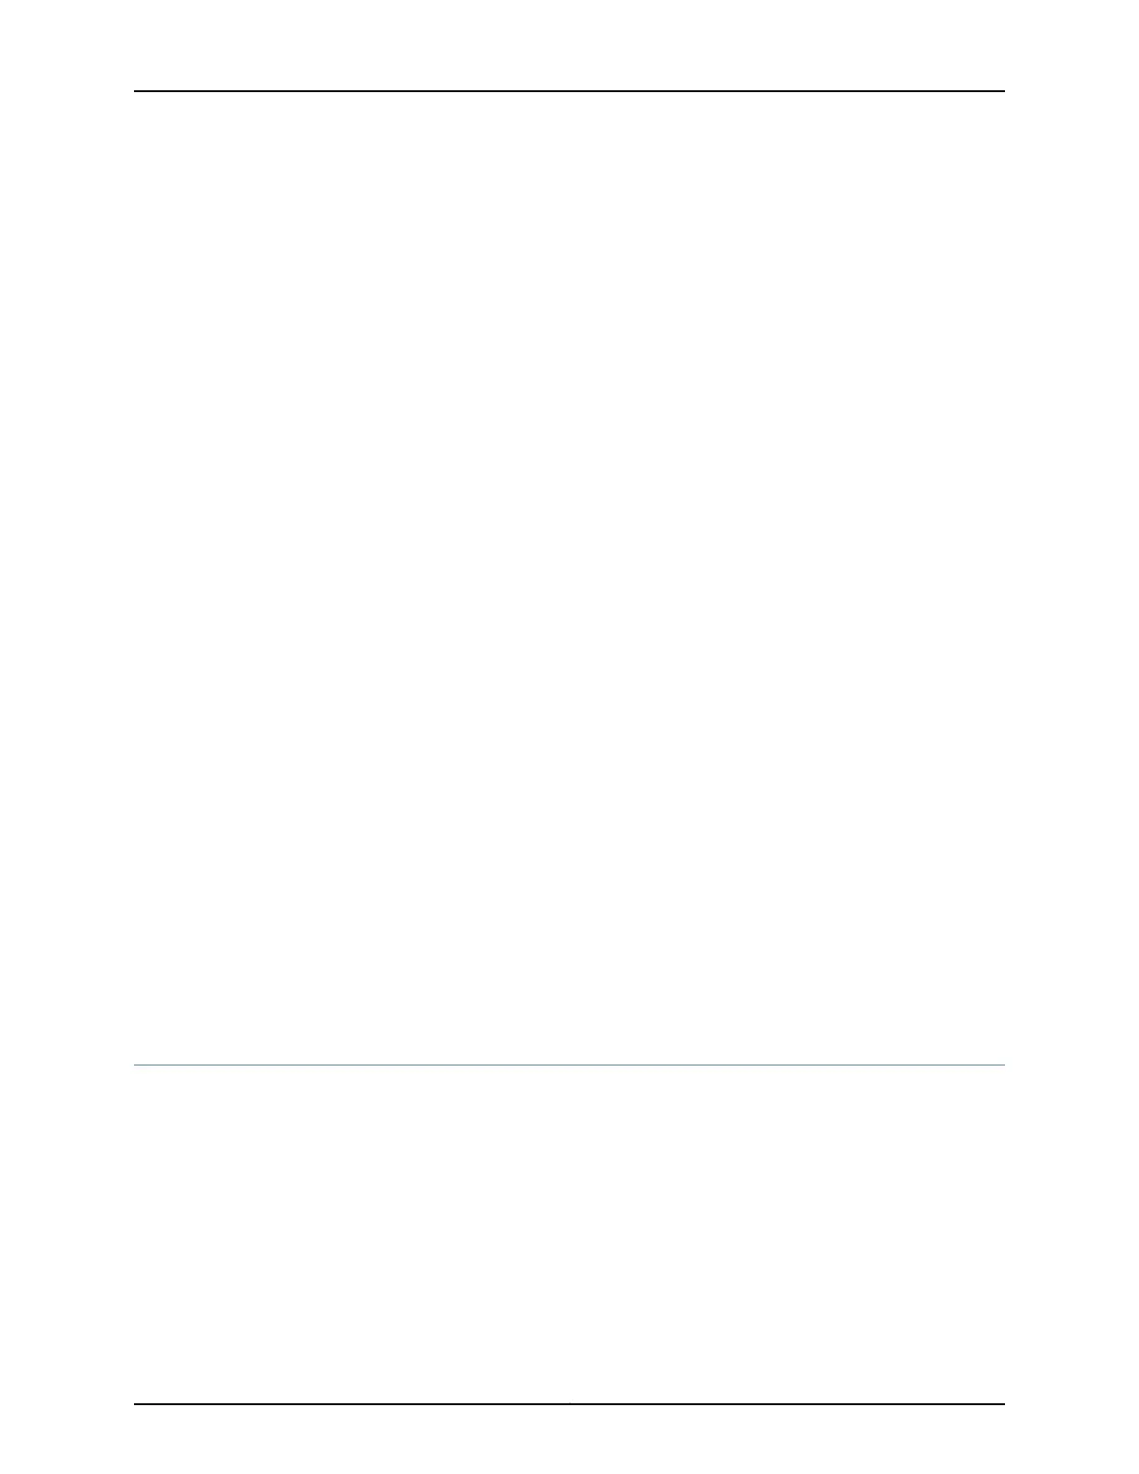Screen dimensions: 1139x1474
Task: Click the right end of the bottom black rule
Action: 1003,1404
